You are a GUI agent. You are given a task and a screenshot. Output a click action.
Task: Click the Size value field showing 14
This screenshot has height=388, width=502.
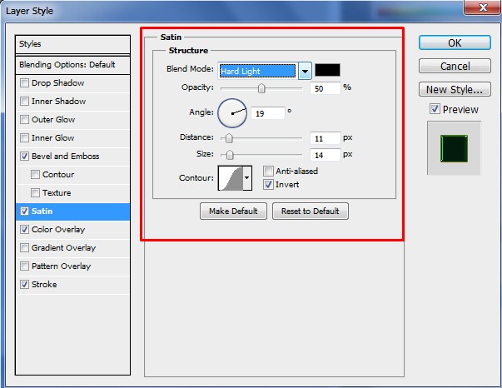click(325, 155)
